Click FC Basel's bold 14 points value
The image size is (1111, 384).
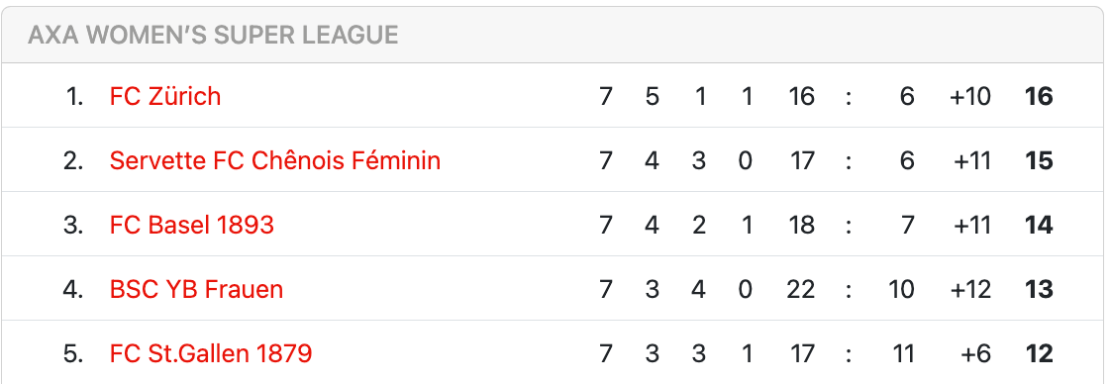pos(1039,226)
